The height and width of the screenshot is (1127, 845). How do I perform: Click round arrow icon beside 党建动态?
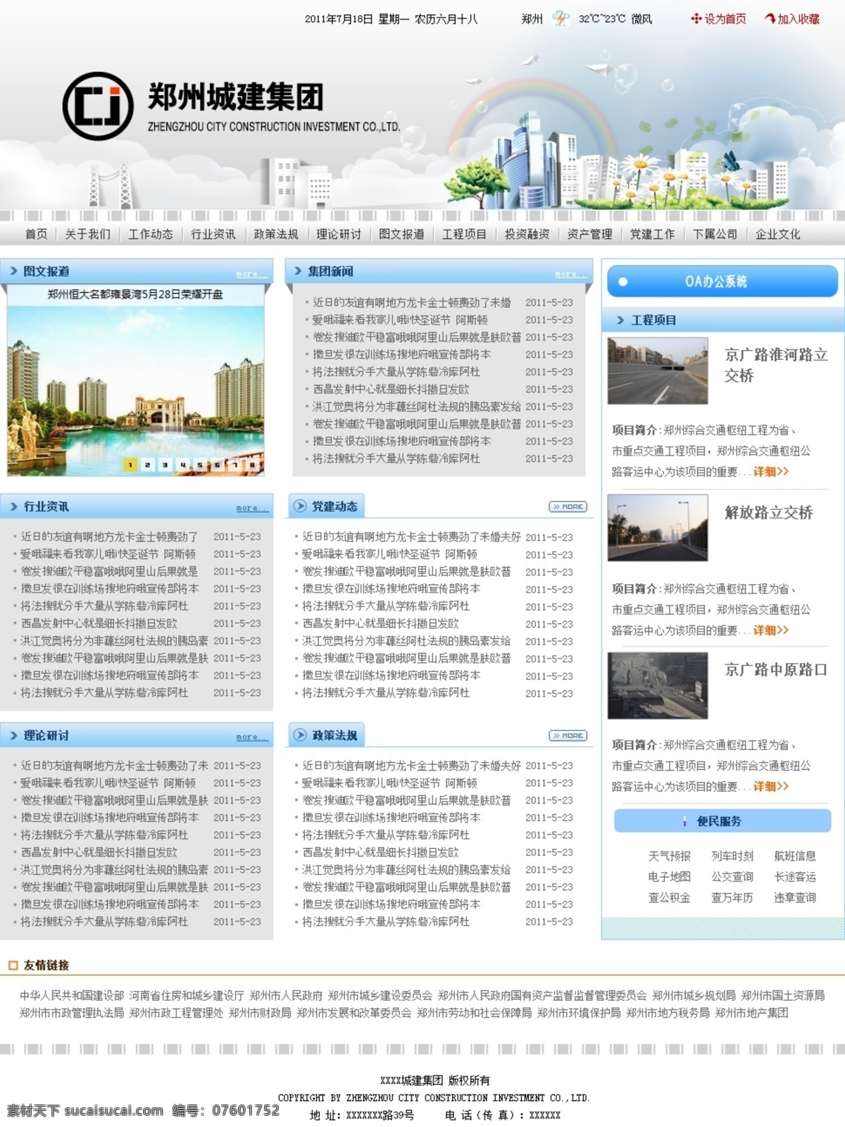tap(300, 506)
